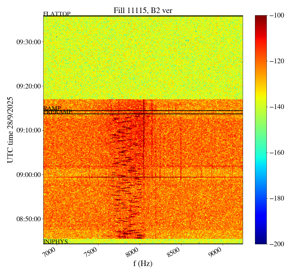Select the 09:20:00 time tick label

[28, 86]
